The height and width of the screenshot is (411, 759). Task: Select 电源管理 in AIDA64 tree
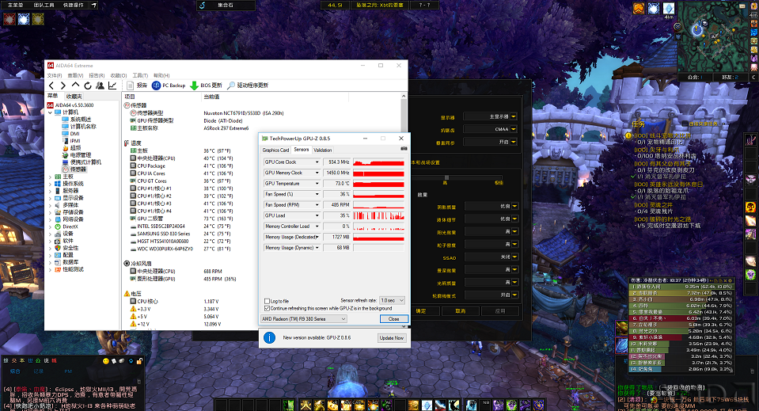pyautogui.click(x=77, y=155)
